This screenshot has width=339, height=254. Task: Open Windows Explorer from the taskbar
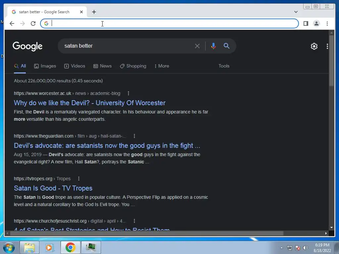[29, 247]
